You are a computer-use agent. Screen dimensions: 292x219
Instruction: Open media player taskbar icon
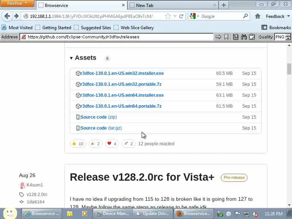(85, 214)
